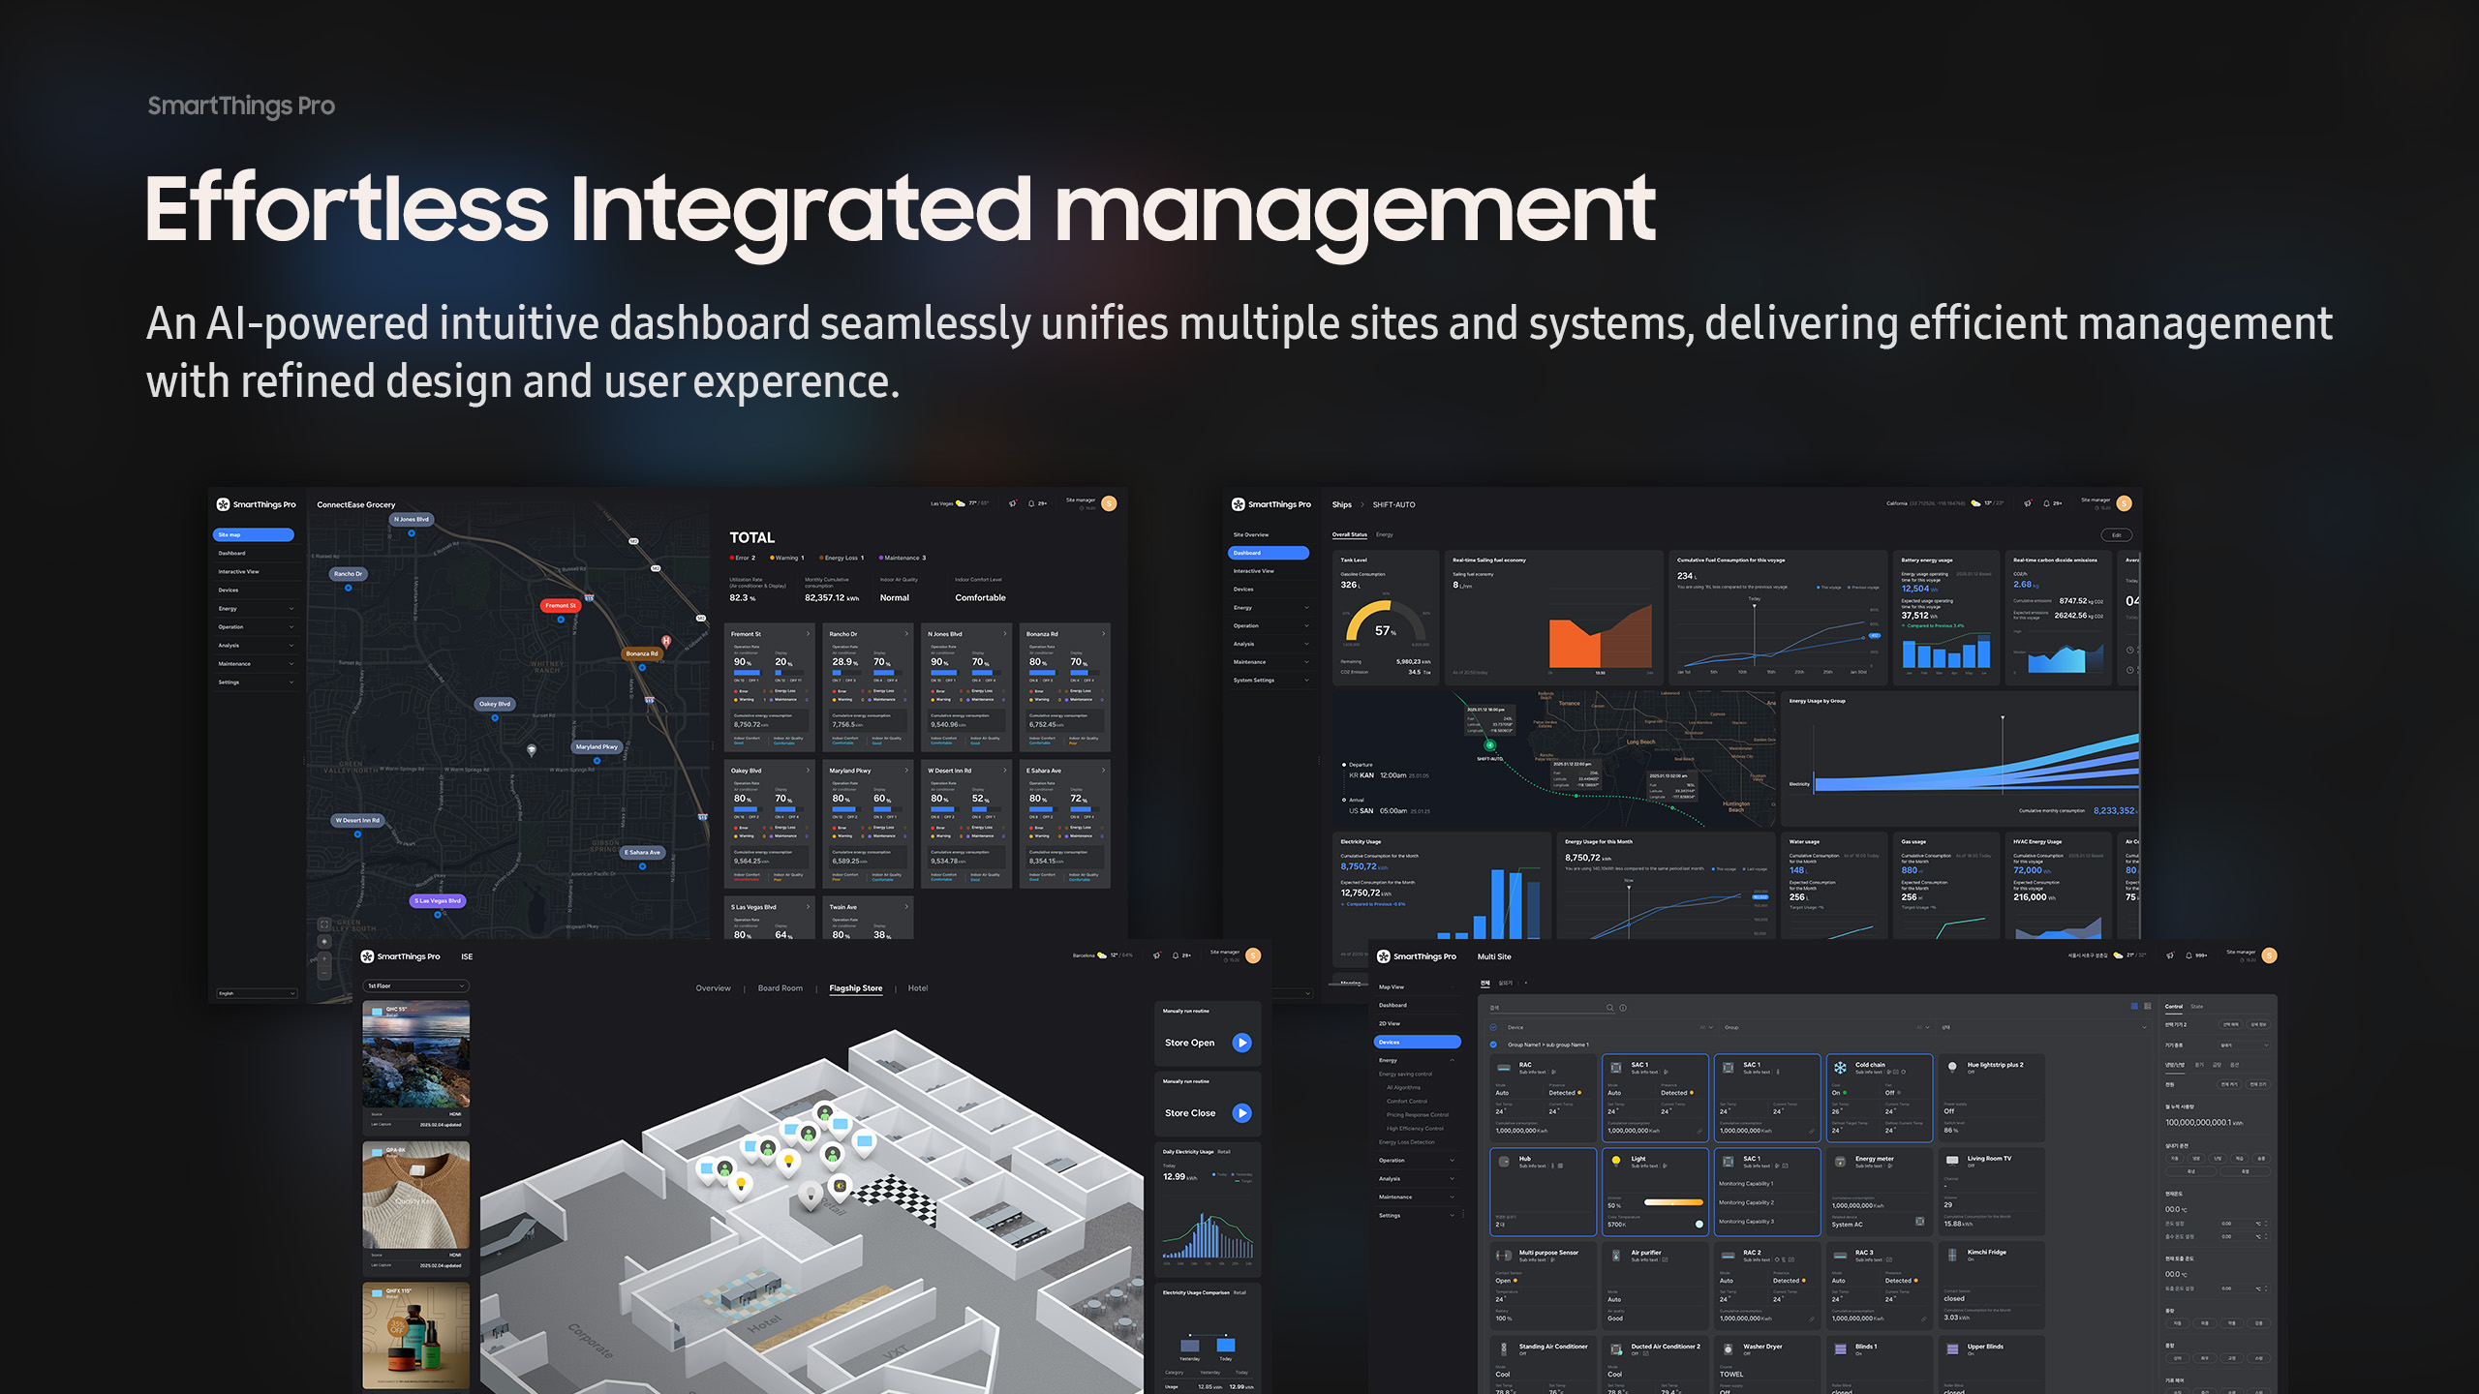This screenshot has height=1394, width=2479.
Task: Open megaphone announcements in Multi Site header
Action: [x=2170, y=955]
